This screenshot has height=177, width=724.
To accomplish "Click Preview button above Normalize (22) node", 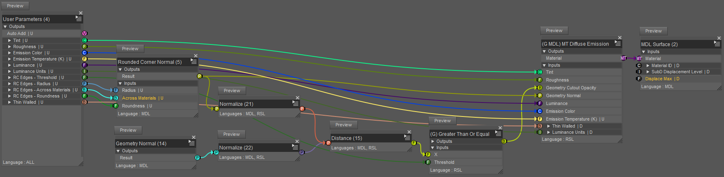I will click(232, 134).
